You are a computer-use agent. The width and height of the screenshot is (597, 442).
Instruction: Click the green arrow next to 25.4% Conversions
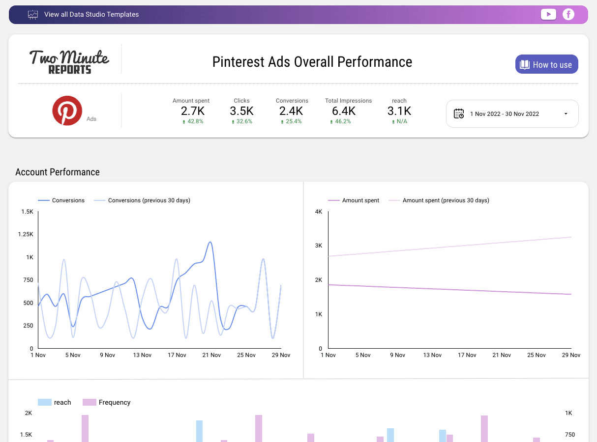click(282, 121)
